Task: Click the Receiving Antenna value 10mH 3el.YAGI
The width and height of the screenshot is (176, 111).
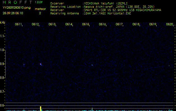Action: (95, 14)
